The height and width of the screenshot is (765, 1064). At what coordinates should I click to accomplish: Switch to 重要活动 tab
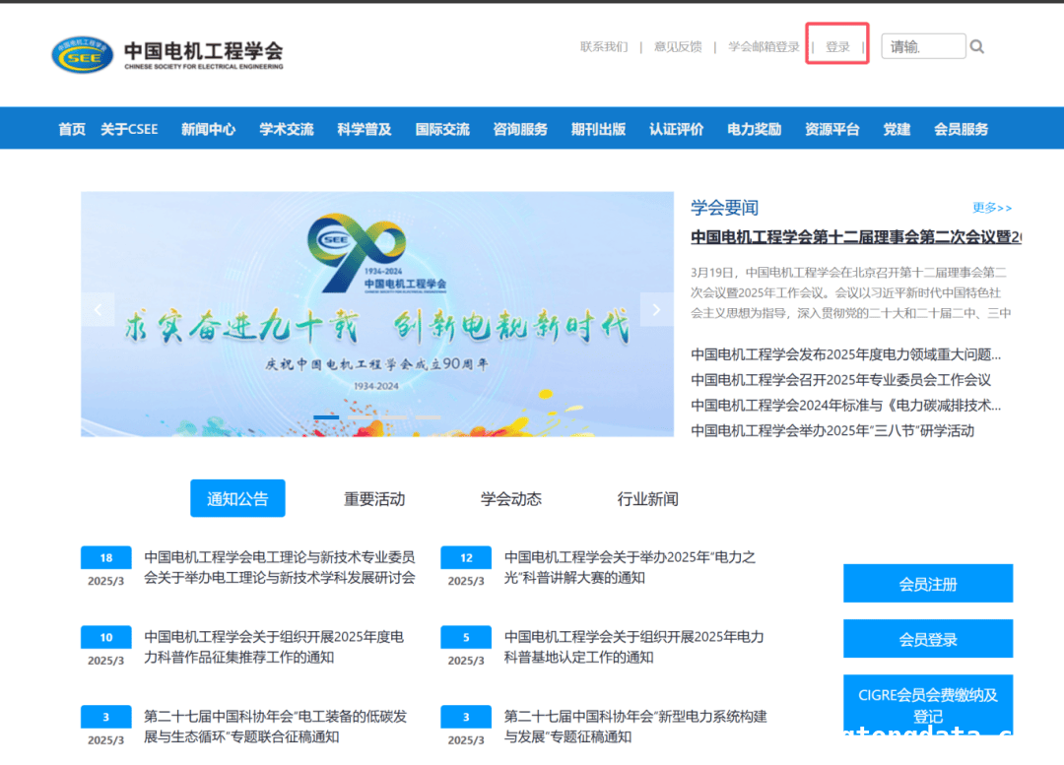374,499
